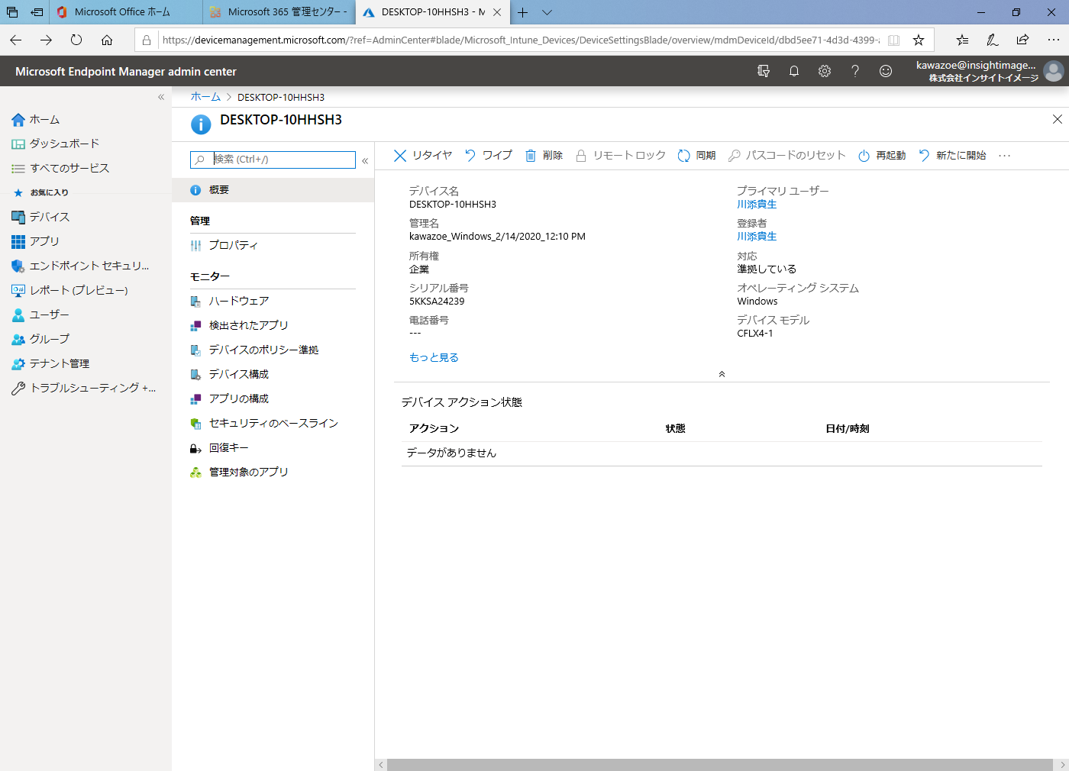This screenshot has width=1069, height=771.
Task: Select 概要 in the blade menu
Action: (x=273, y=190)
